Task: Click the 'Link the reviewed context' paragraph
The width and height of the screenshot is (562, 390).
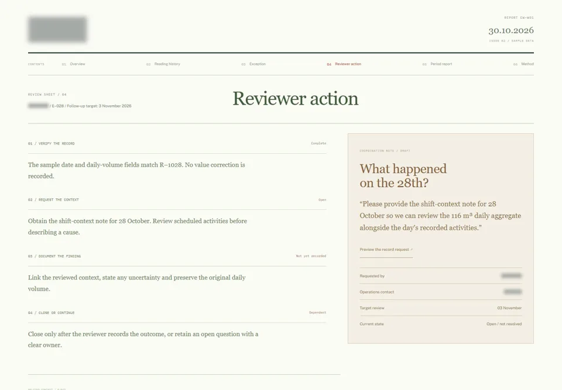Action: 137,283
